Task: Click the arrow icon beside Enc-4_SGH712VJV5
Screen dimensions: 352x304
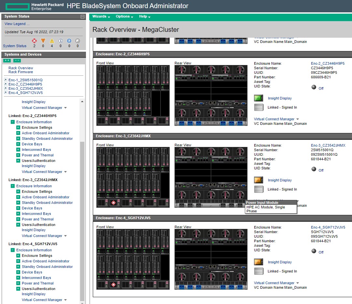Action: 6,93
